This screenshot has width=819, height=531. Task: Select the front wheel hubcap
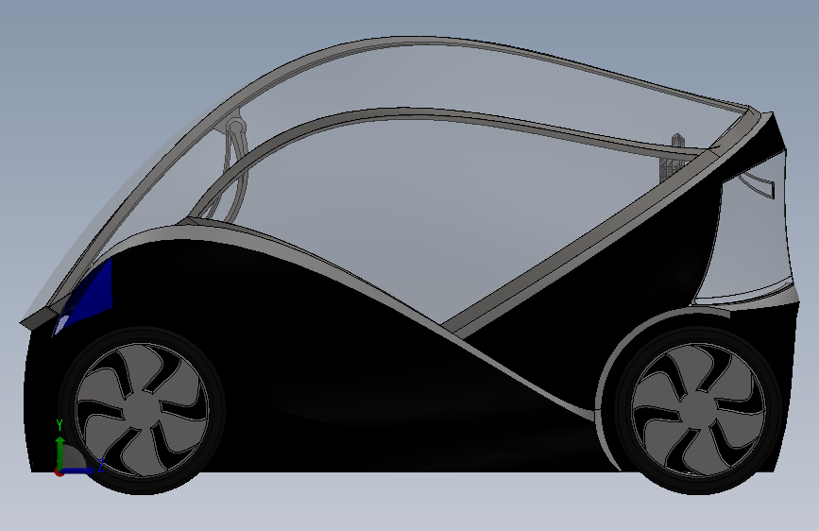click(x=142, y=410)
